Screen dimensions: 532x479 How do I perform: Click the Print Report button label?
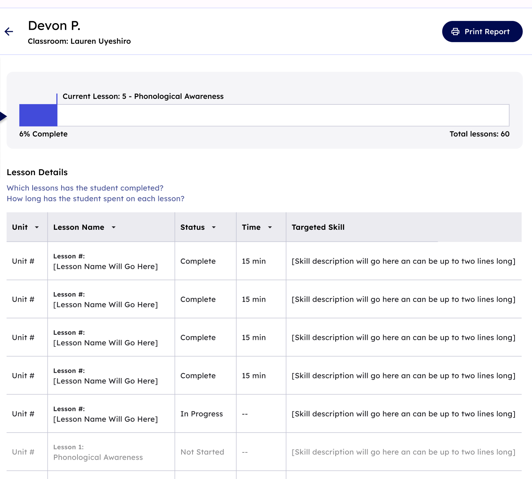487,32
